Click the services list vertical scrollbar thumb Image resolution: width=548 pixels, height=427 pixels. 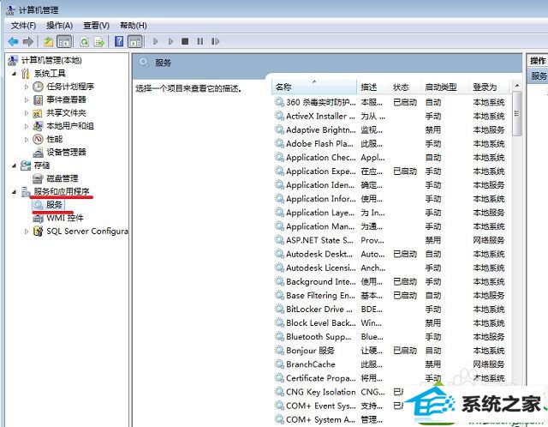point(517,113)
